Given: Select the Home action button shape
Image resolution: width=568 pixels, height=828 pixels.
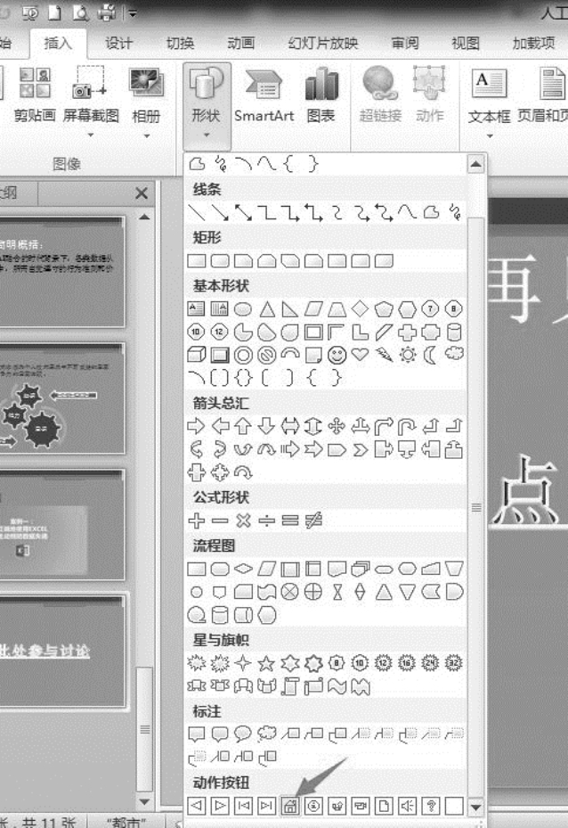Looking at the screenshot, I should click(290, 806).
